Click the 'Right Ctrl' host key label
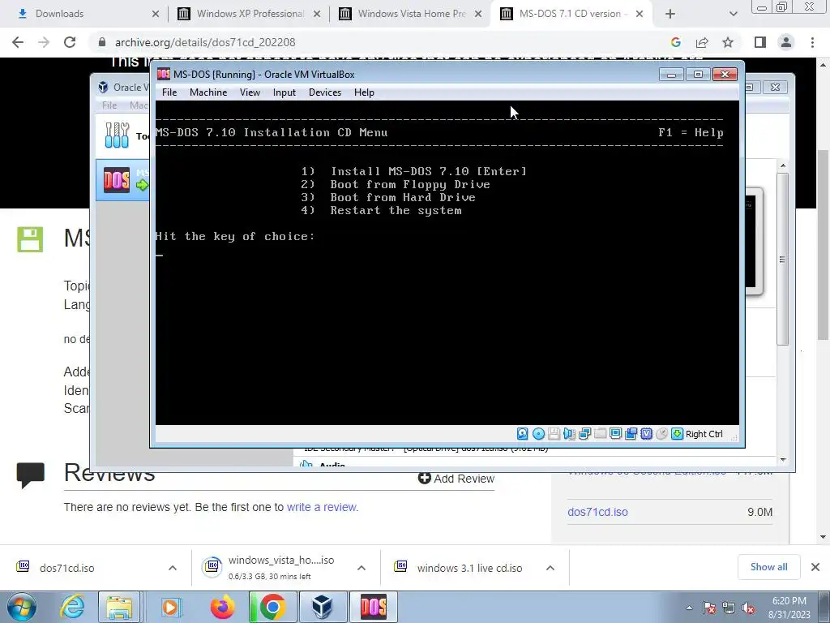The height and width of the screenshot is (623, 830). 704,434
